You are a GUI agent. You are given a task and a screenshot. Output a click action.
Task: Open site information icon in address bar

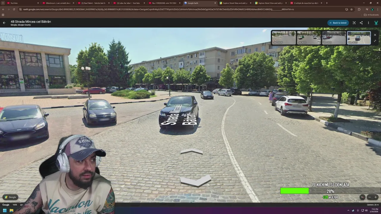tap(20, 9)
